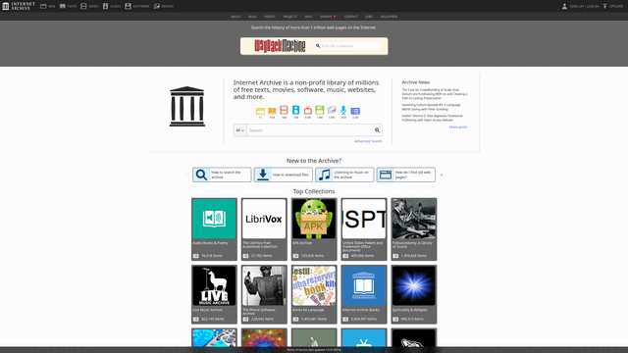Open the Events menu item
Image resolution: width=628 pixels, height=353 pixels.
[270, 17]
